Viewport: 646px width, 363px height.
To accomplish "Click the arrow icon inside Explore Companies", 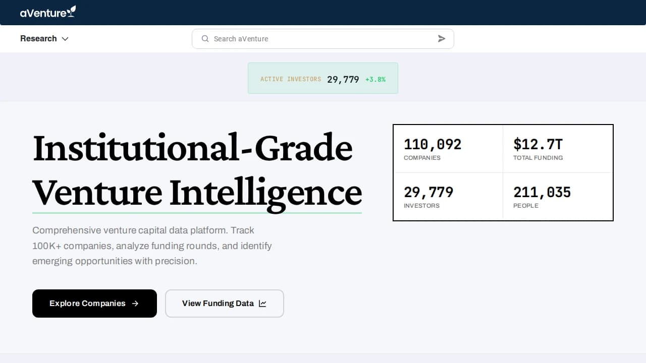I will [x=135, y=304].
